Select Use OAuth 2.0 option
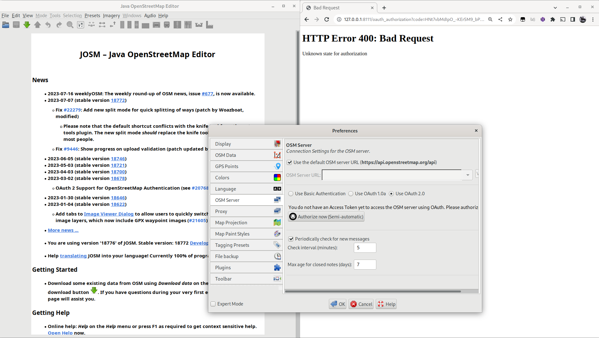599x338 pixels. 391,194
